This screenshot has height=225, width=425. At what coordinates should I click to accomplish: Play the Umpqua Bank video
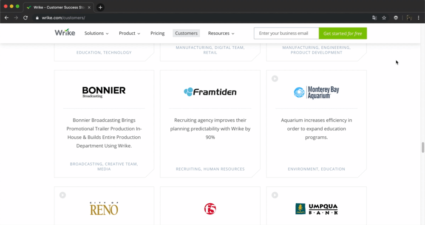tap(275, 195)
